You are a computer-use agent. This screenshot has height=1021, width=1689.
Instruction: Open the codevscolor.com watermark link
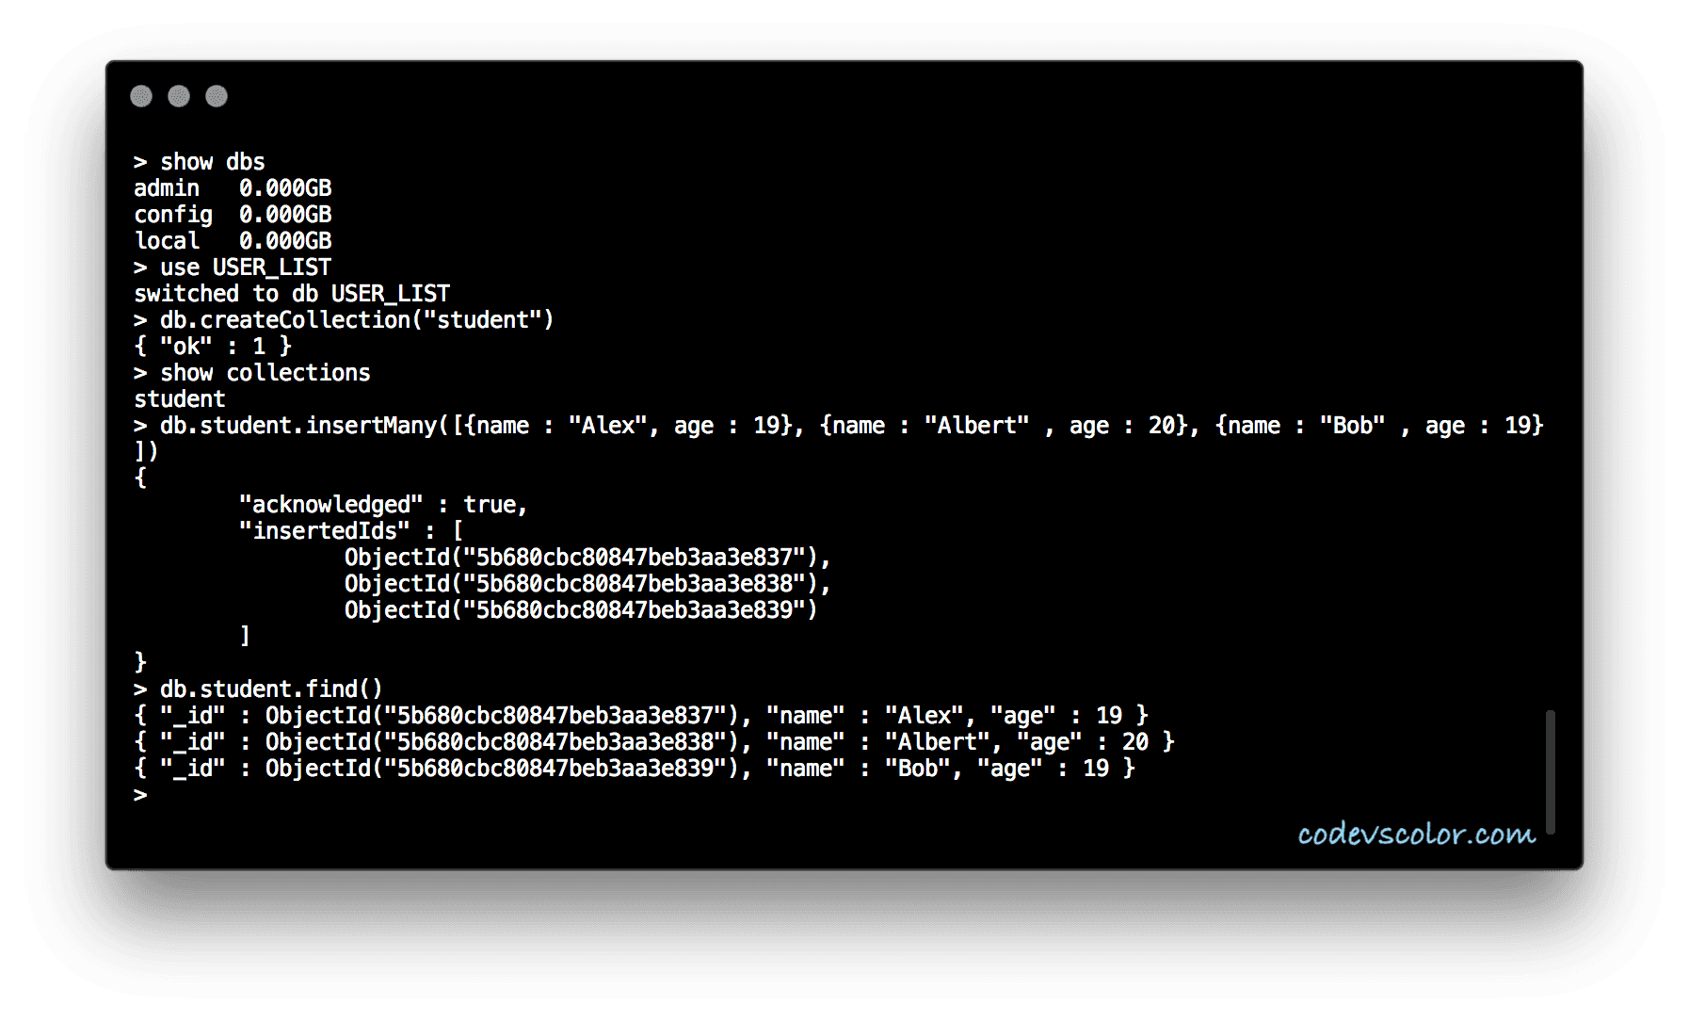pos(1416,834)
